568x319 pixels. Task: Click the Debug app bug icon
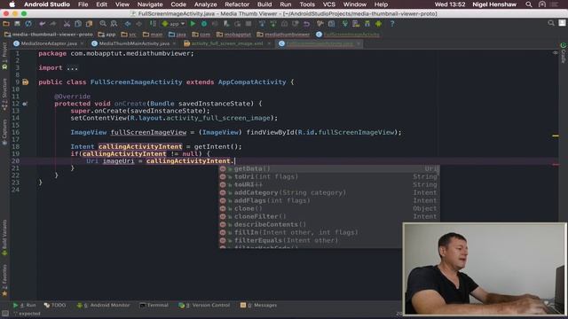coord(204,24)
